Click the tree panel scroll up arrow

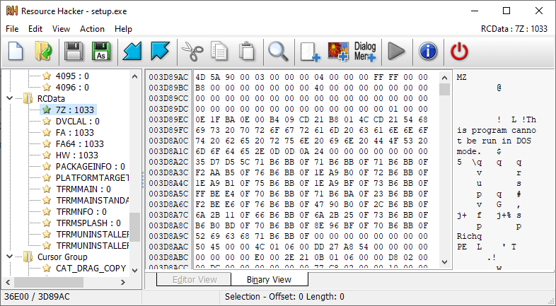click(x=134, y=76)
